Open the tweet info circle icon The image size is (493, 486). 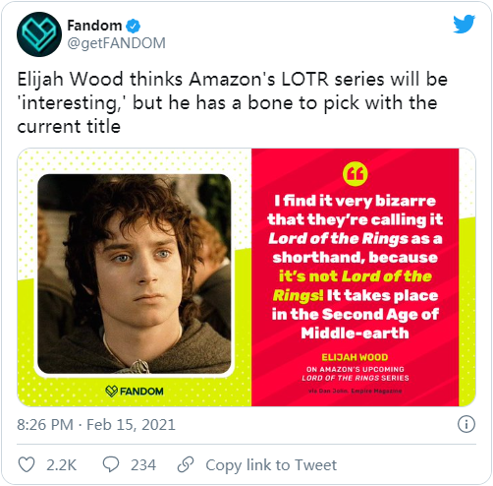466,424
